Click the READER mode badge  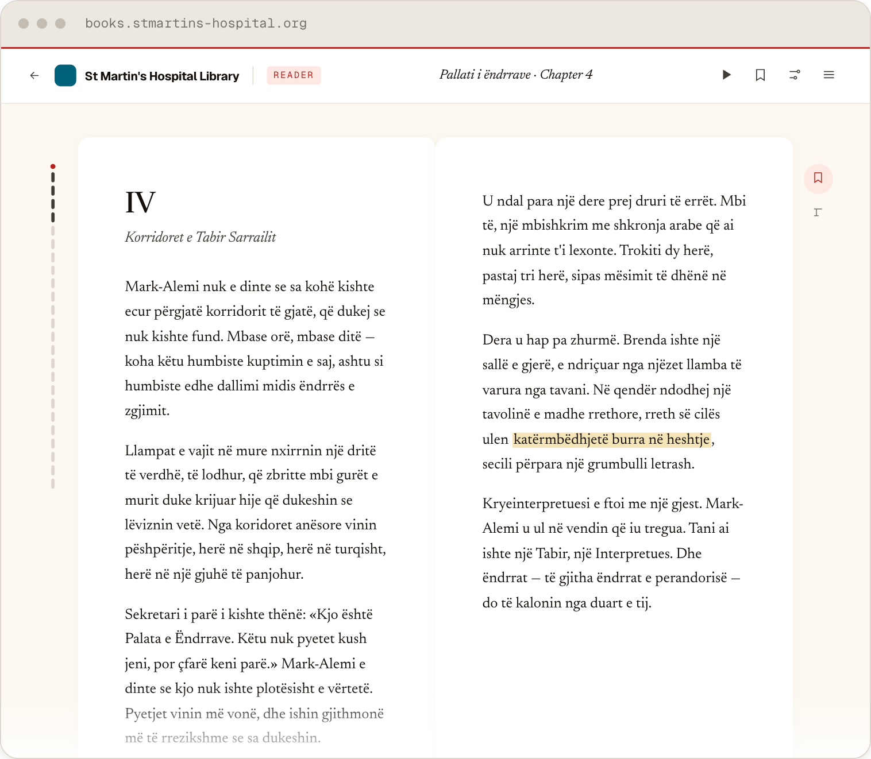point(294,75)
